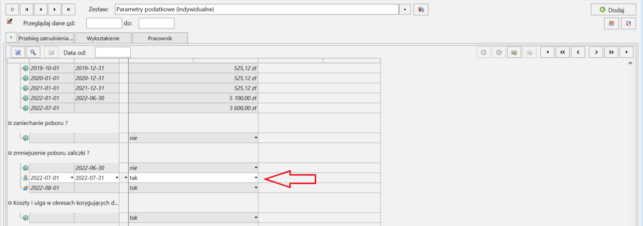Open the 'tak' dropdown in the 2022-07-01 row
The image size is (643, 226).
tap(256, 178)
